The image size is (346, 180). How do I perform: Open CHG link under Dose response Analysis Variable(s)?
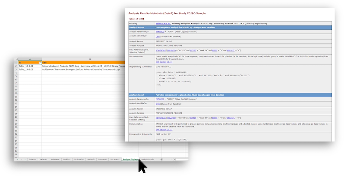158,36
